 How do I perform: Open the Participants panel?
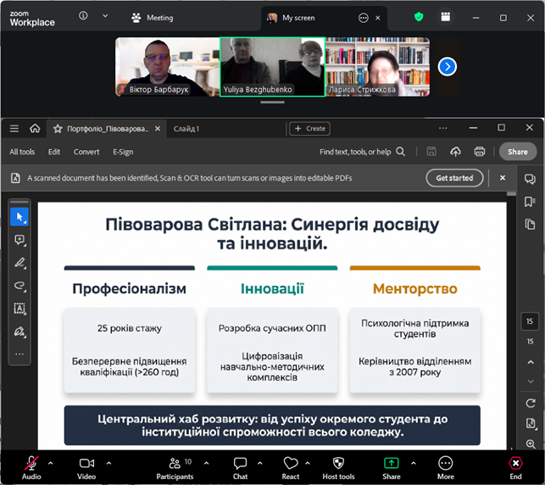175,467
